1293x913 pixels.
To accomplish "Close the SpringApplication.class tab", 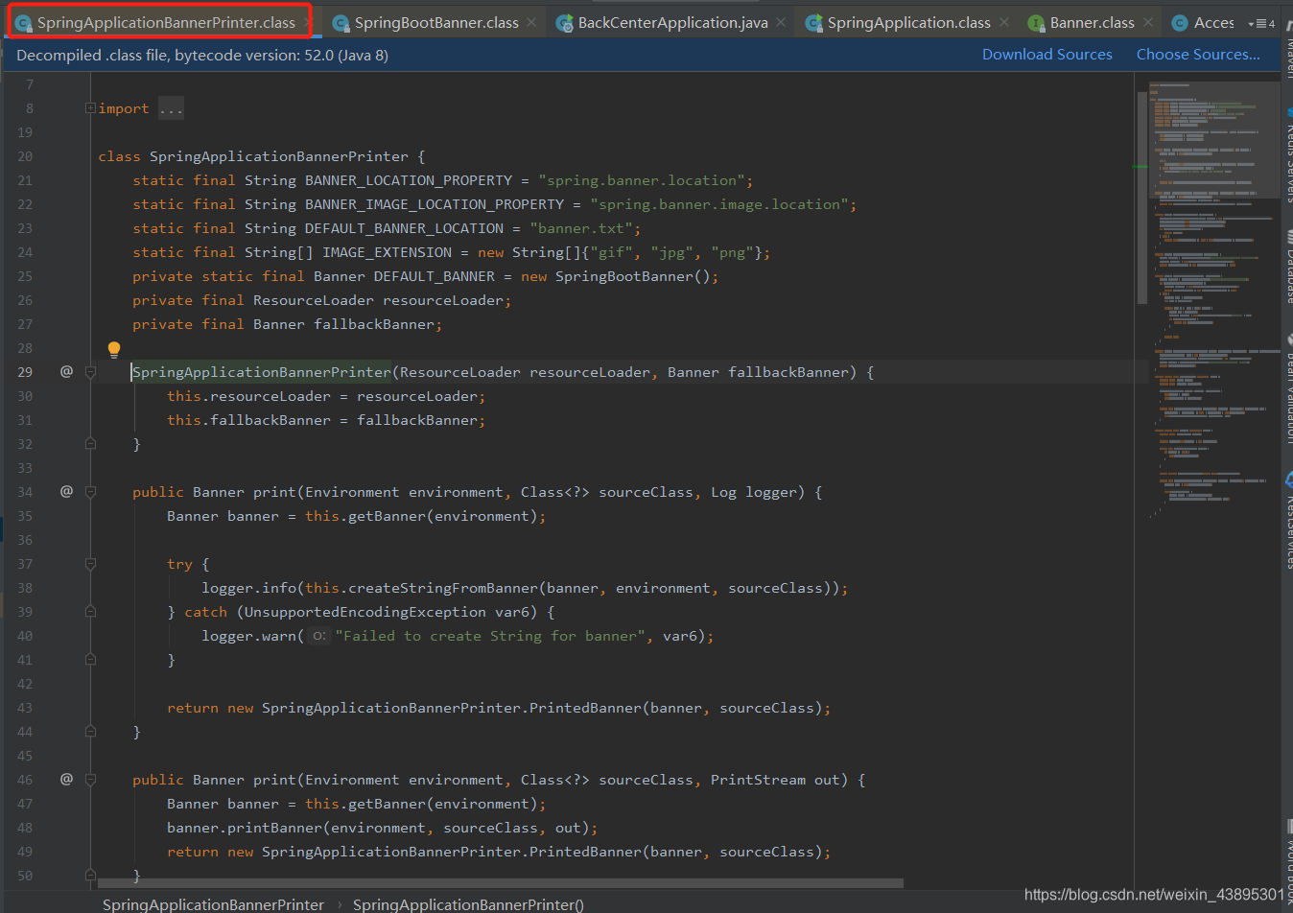I will (x=1003, y=22).
